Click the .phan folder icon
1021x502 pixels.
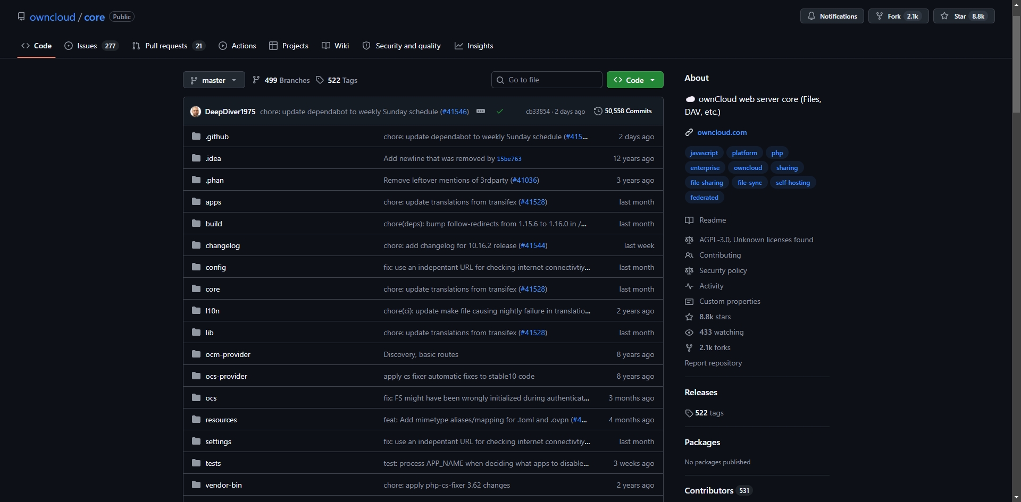coord(196,180)
